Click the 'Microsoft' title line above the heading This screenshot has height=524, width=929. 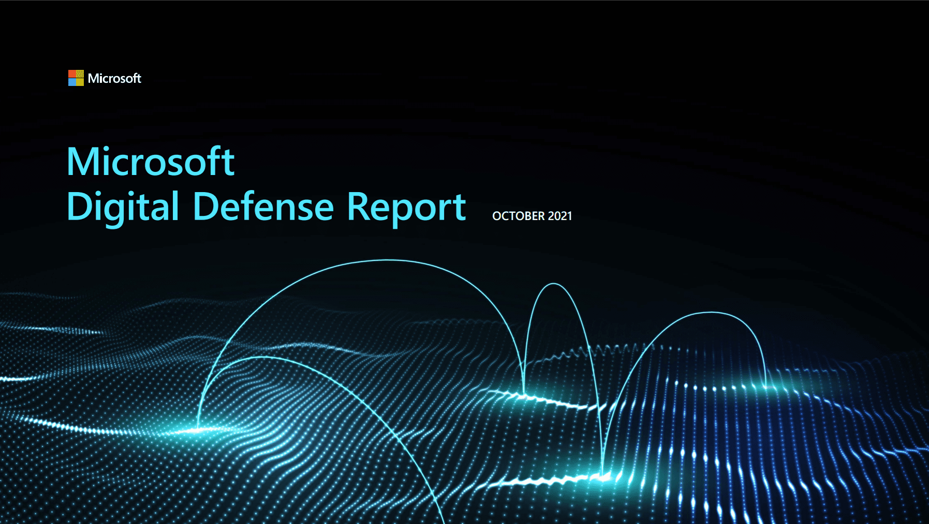pos(151,161)
